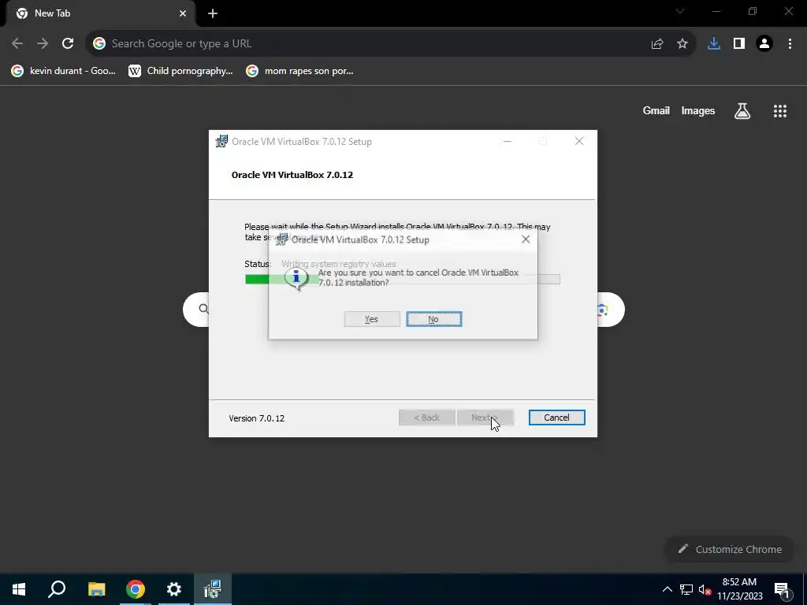Go back using Chrome's back arrow
Image resolution: width=807 pixels, height=605 pixels.
(x=17, y=44)
